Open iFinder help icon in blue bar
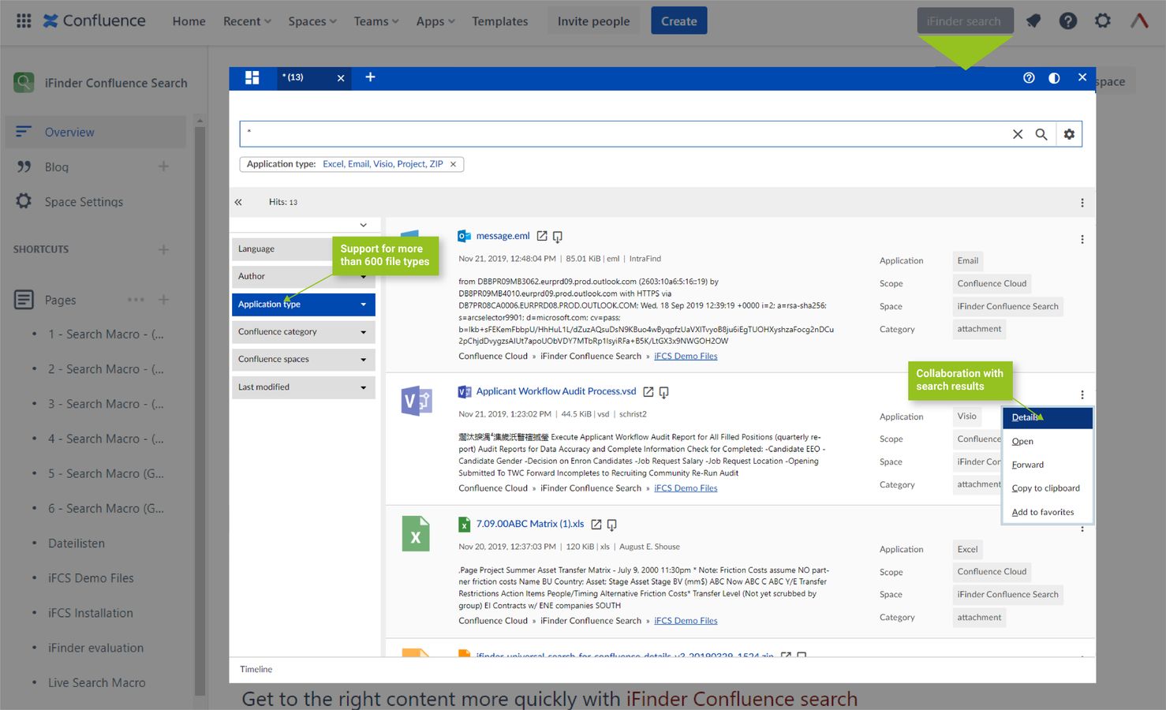This screenshot has height=710, width=1166. tap(1029, 78)
